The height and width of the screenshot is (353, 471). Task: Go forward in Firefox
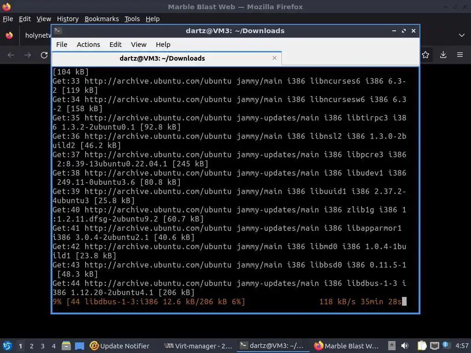(x=27, y=55)
